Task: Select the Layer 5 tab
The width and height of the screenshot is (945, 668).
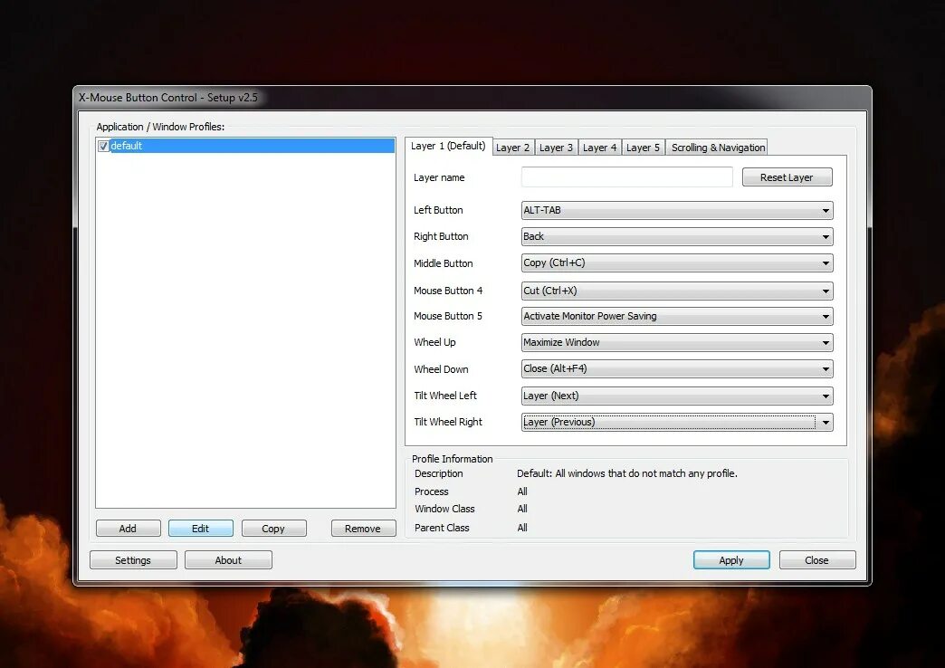Action: (643, 148)
